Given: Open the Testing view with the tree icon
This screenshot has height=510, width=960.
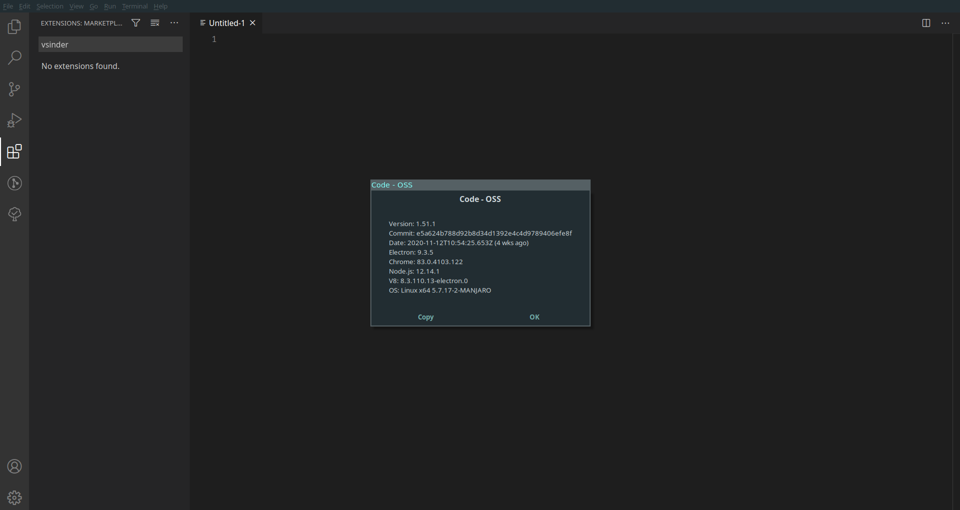Looking at the screenshot, I should pos(15,214).
